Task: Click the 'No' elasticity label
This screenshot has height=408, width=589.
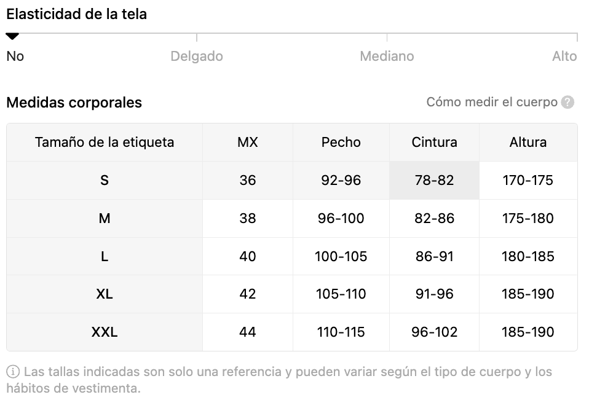Action: click(x=15, y=57)
